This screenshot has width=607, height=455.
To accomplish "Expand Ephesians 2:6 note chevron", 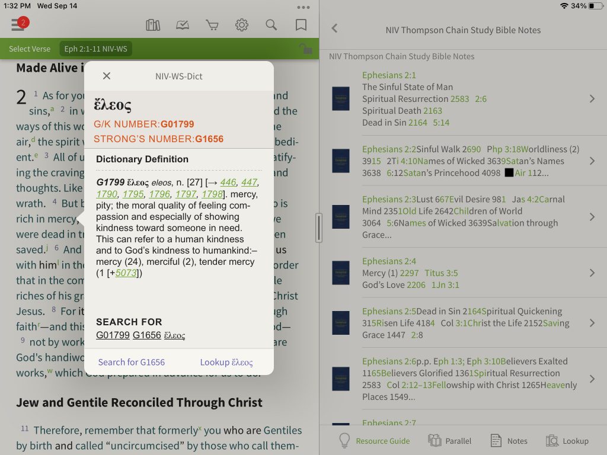I will point(592,379).
